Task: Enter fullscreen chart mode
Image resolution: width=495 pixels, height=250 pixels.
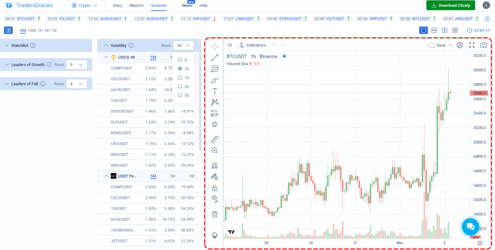Action: click(472, 45)
